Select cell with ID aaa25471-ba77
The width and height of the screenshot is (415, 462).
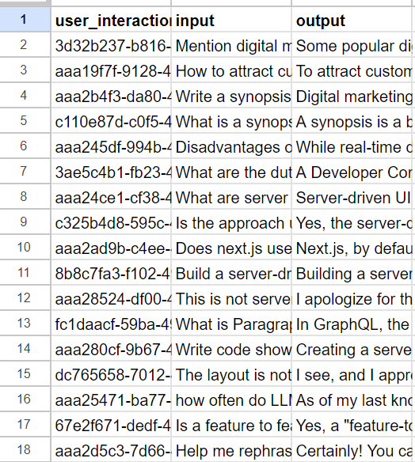pyautogui.click(x=111, y=400)
